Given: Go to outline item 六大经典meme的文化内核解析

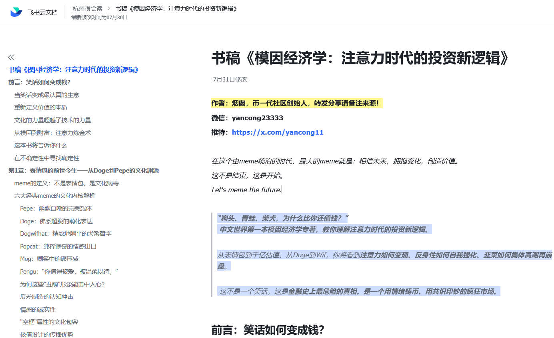Looking at the screenshot, I should [55, 196].
